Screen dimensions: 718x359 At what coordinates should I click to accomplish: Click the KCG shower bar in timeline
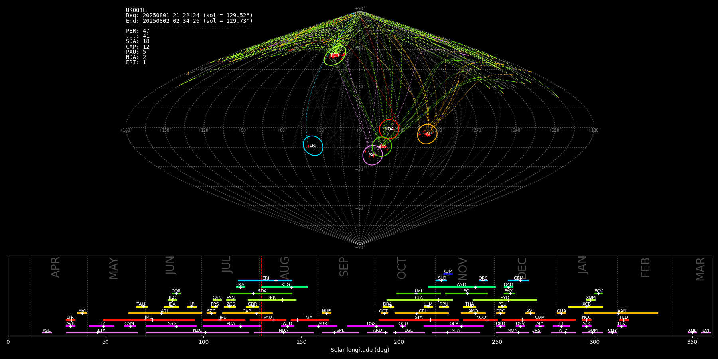[284, 287]
